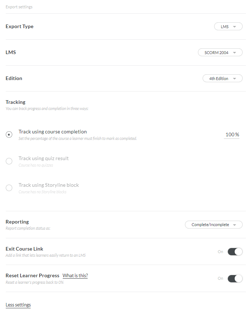Turn off the Exit Course Link toggle
The height and width of the screenshot is (318, 252).
pyautogui.click(x=235, y=252)
